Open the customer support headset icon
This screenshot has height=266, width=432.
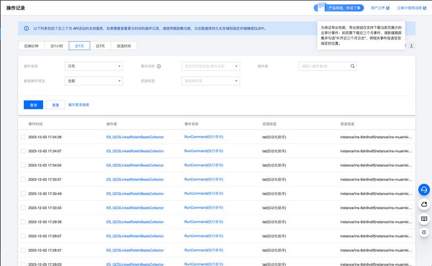coord(424,189)
